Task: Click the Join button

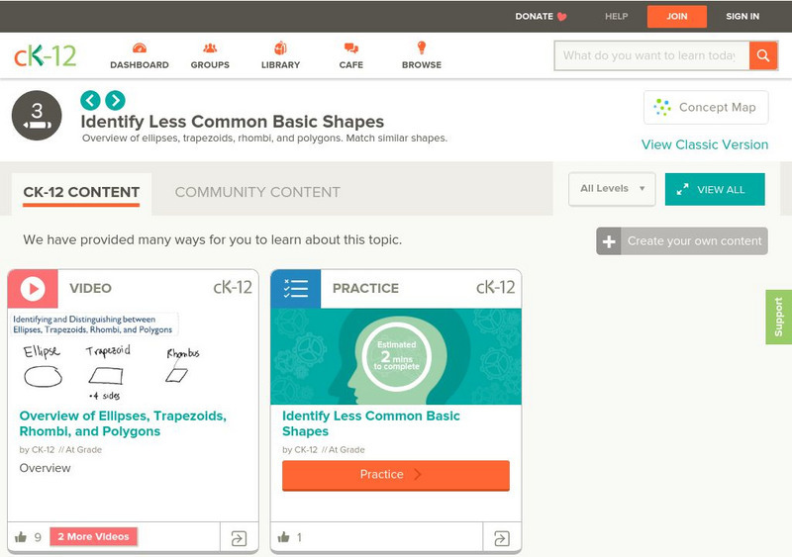Action: coord(677,17)
